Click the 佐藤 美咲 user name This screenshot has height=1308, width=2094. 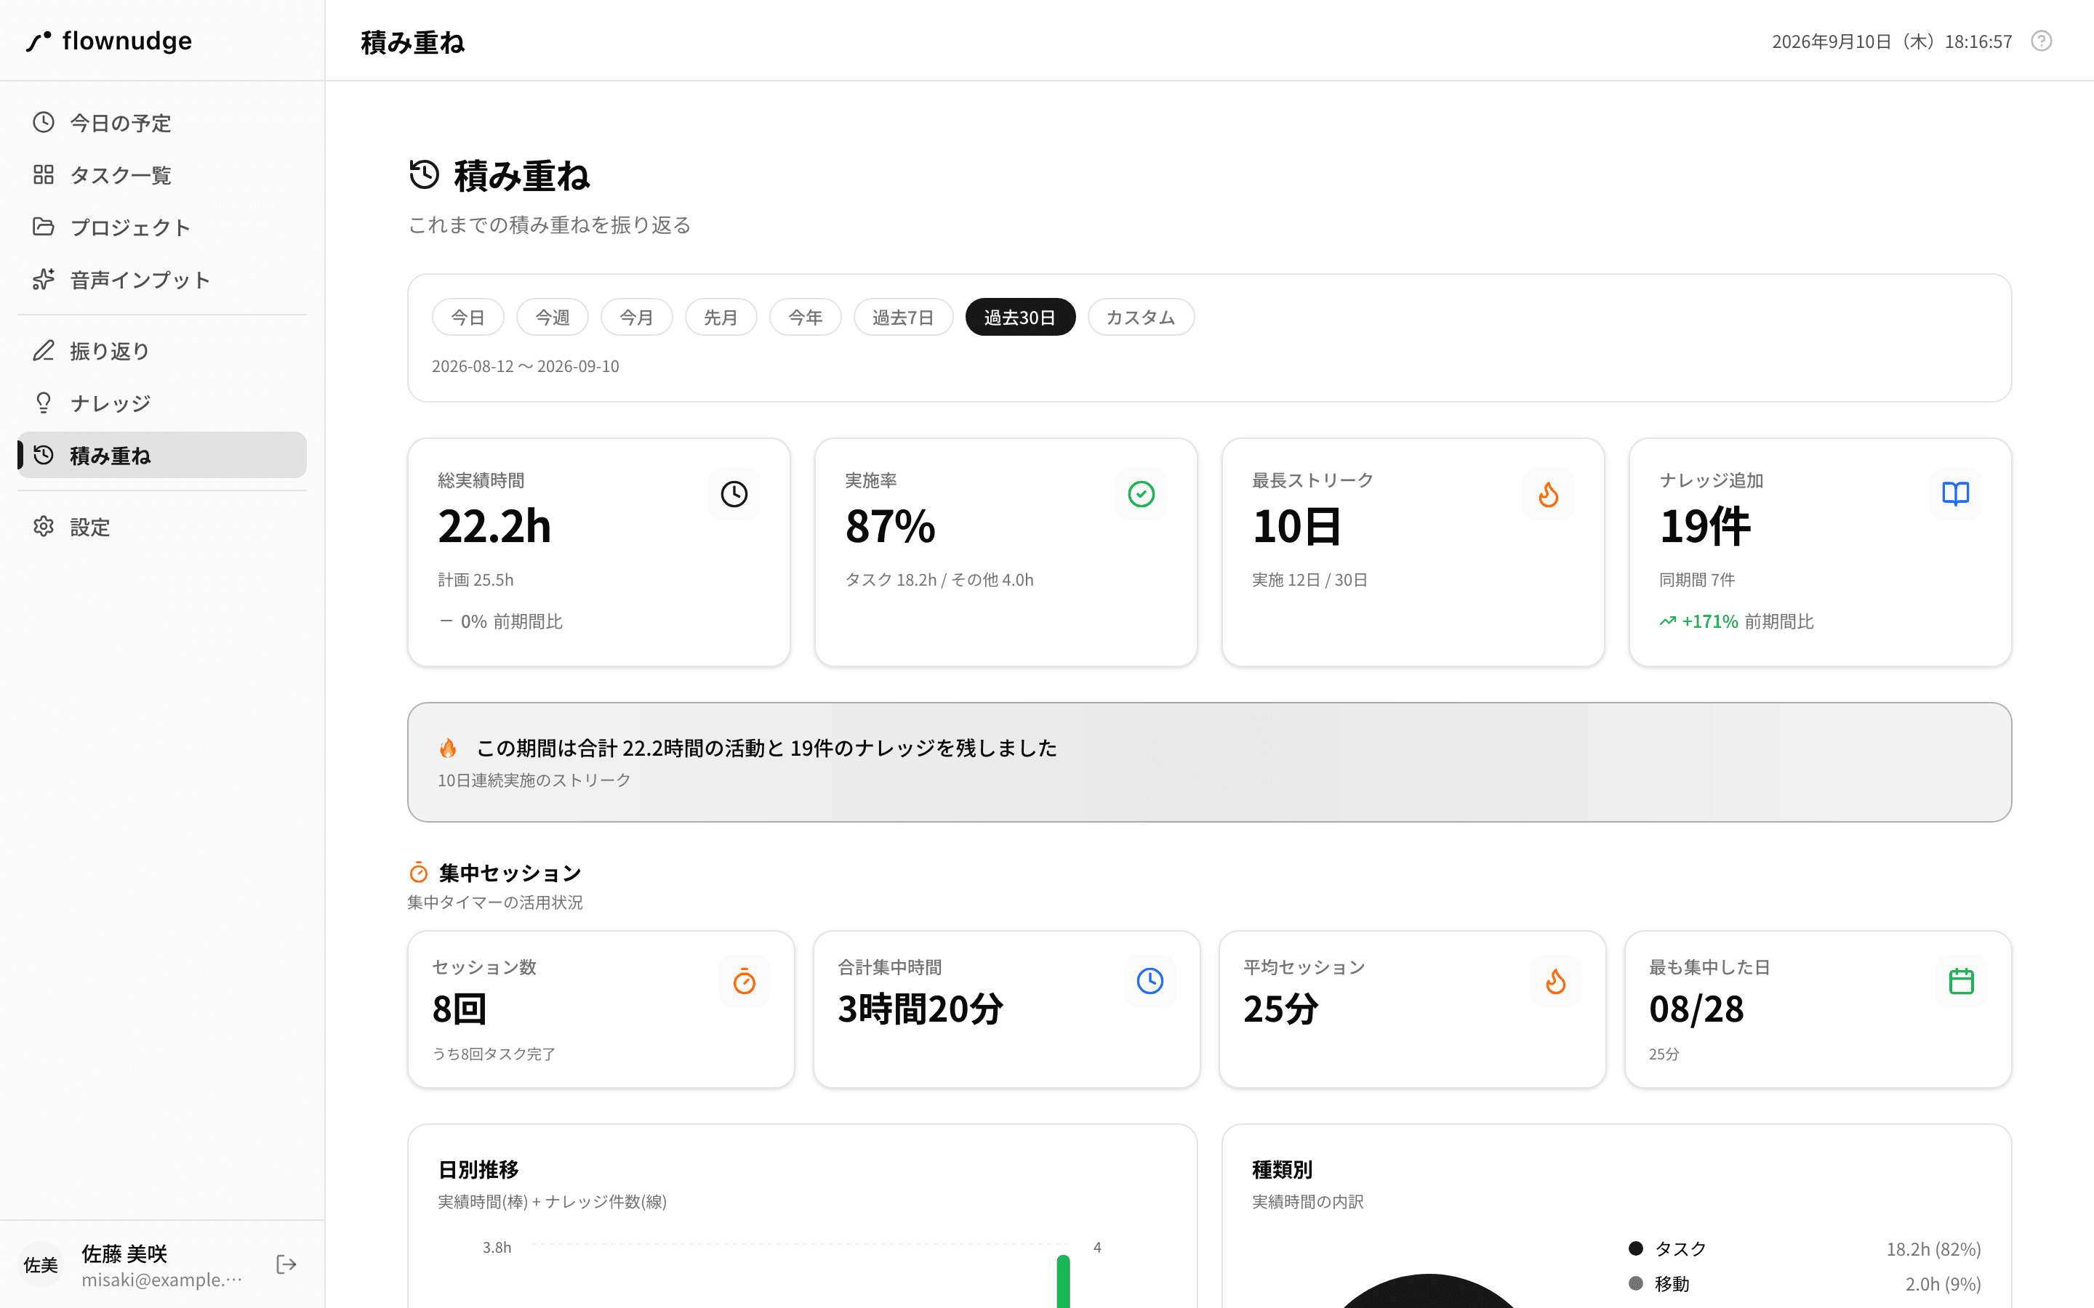124,1253
